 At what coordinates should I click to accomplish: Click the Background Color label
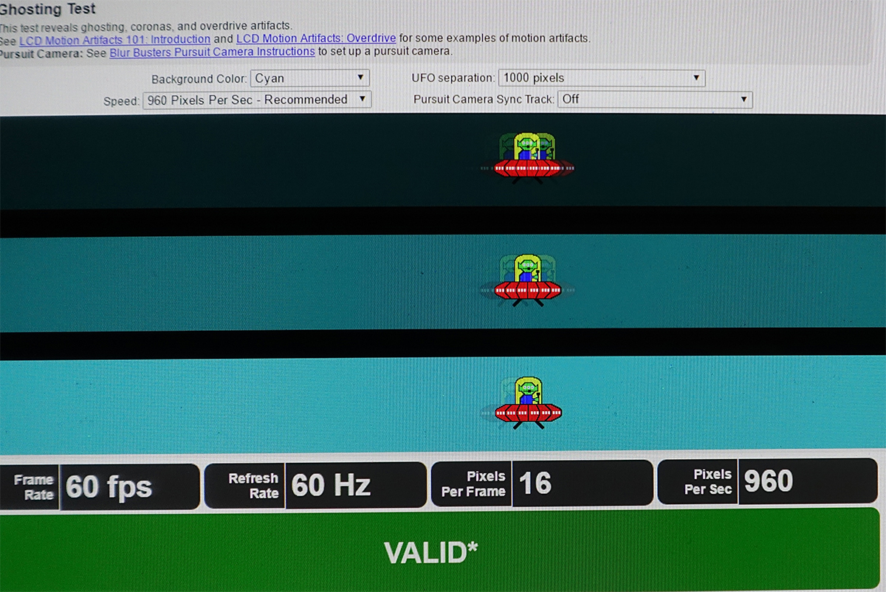pos(199,79)
